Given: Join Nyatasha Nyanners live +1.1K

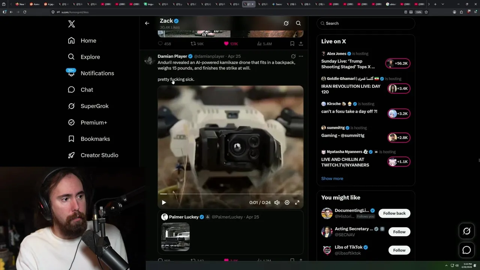Looking at the screenshot, I should 399,162.
